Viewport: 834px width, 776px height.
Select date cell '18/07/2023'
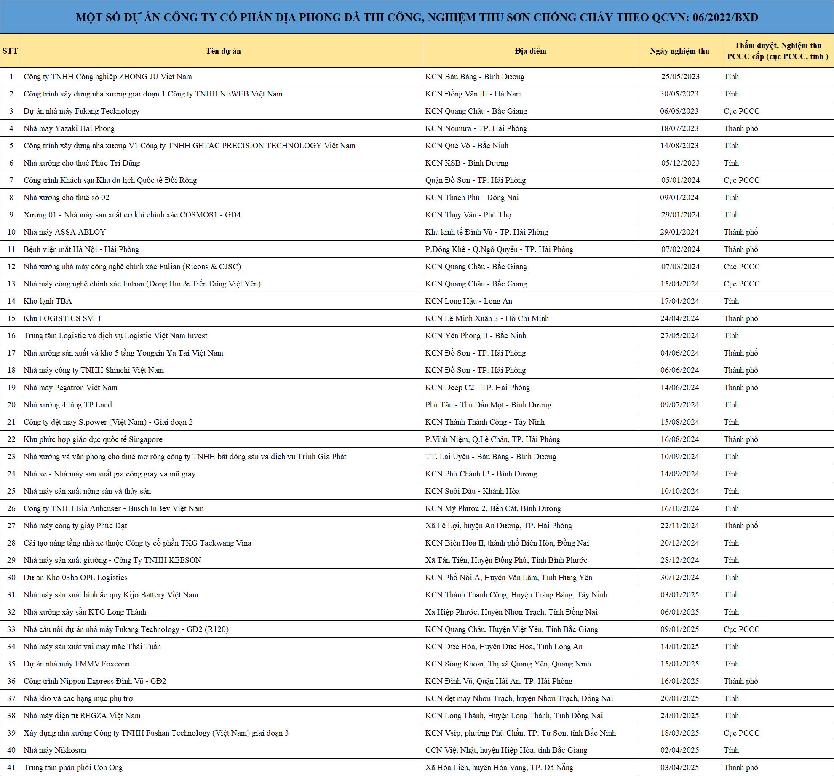click(x=679, y=128)
